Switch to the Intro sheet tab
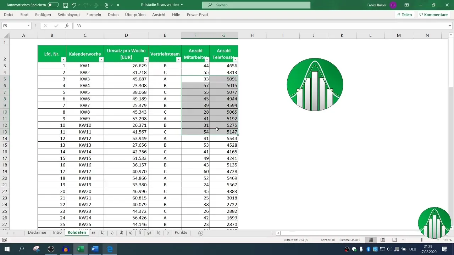Screen dimensions: 454x255 point(57,233)
